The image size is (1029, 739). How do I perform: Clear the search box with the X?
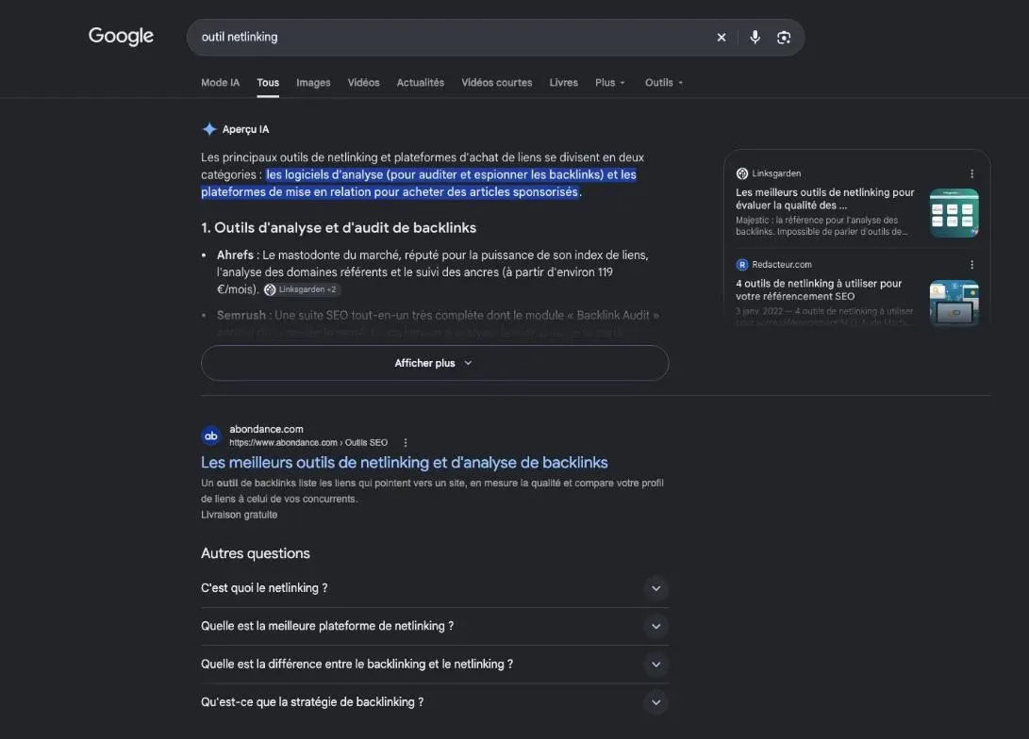point(722,38)
